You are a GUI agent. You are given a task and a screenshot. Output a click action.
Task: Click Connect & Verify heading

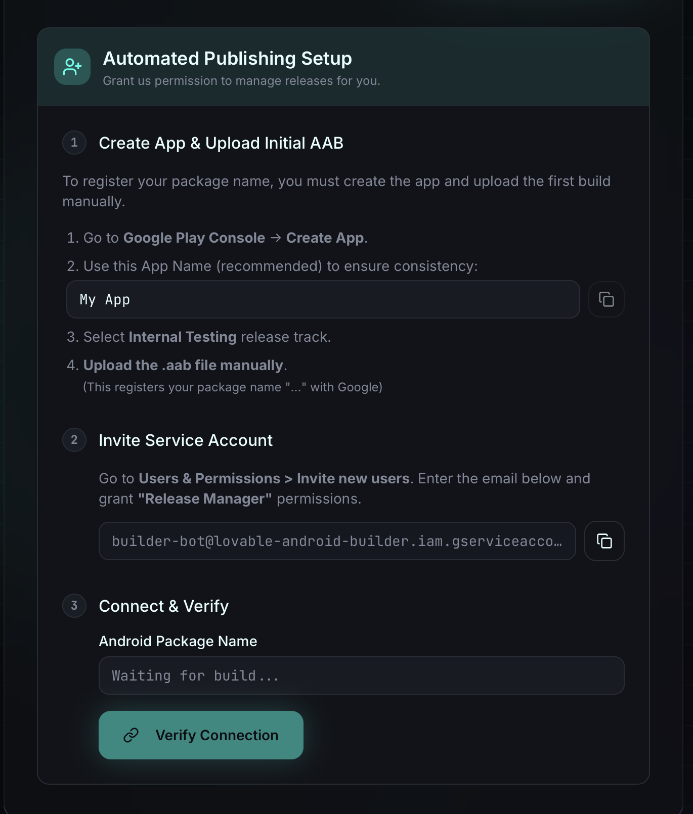tap(164, 606)
